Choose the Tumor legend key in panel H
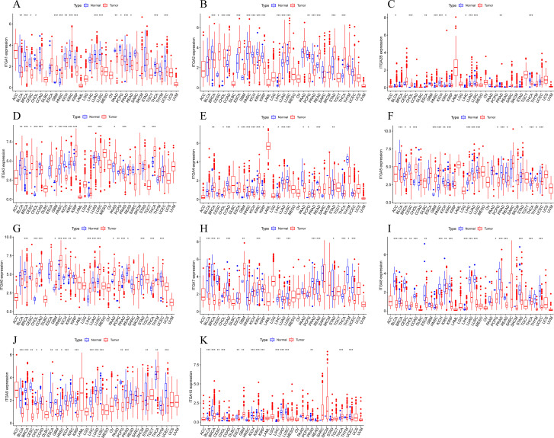 pos(292,229)
